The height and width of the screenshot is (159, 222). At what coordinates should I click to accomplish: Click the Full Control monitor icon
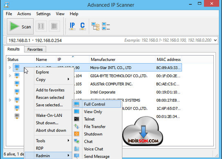[x=77, y=104]
